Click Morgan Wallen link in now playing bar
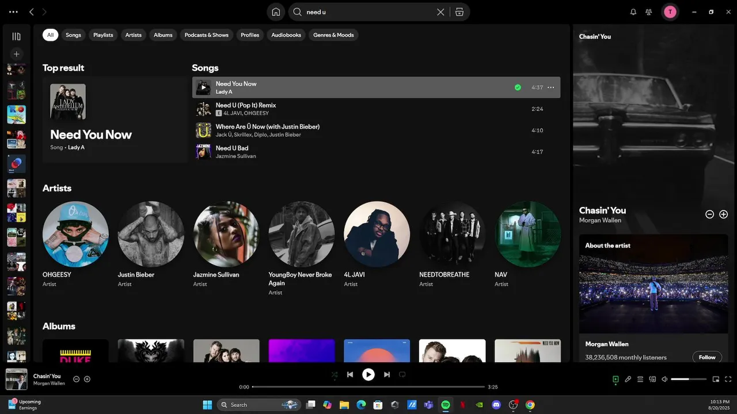This screenshot has height=414, width=737. point(49,384)
